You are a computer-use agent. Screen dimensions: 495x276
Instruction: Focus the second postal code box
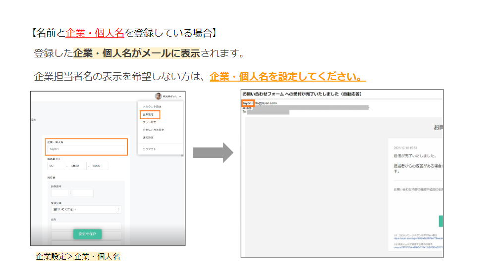pyautogui.click(x=83, y=192)
